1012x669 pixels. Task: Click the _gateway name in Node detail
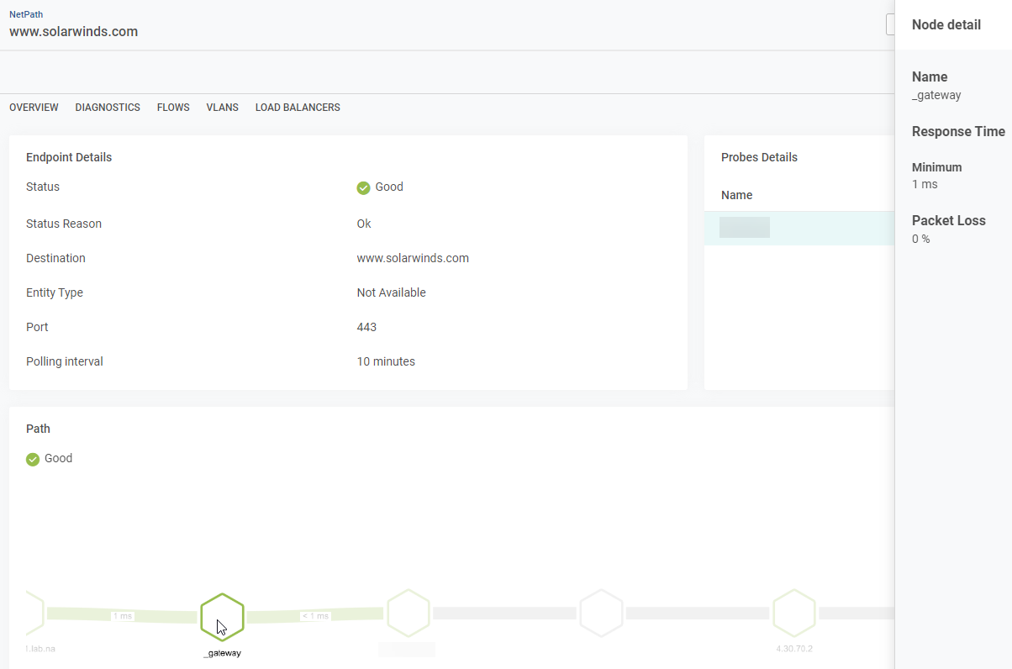[936, 95]
